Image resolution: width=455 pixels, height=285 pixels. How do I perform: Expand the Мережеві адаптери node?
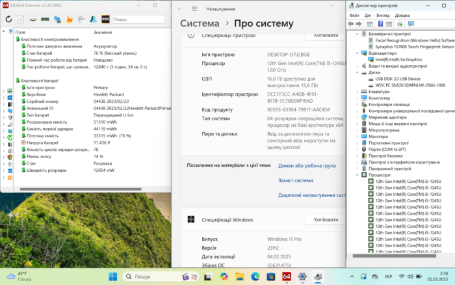pos(357,117)
